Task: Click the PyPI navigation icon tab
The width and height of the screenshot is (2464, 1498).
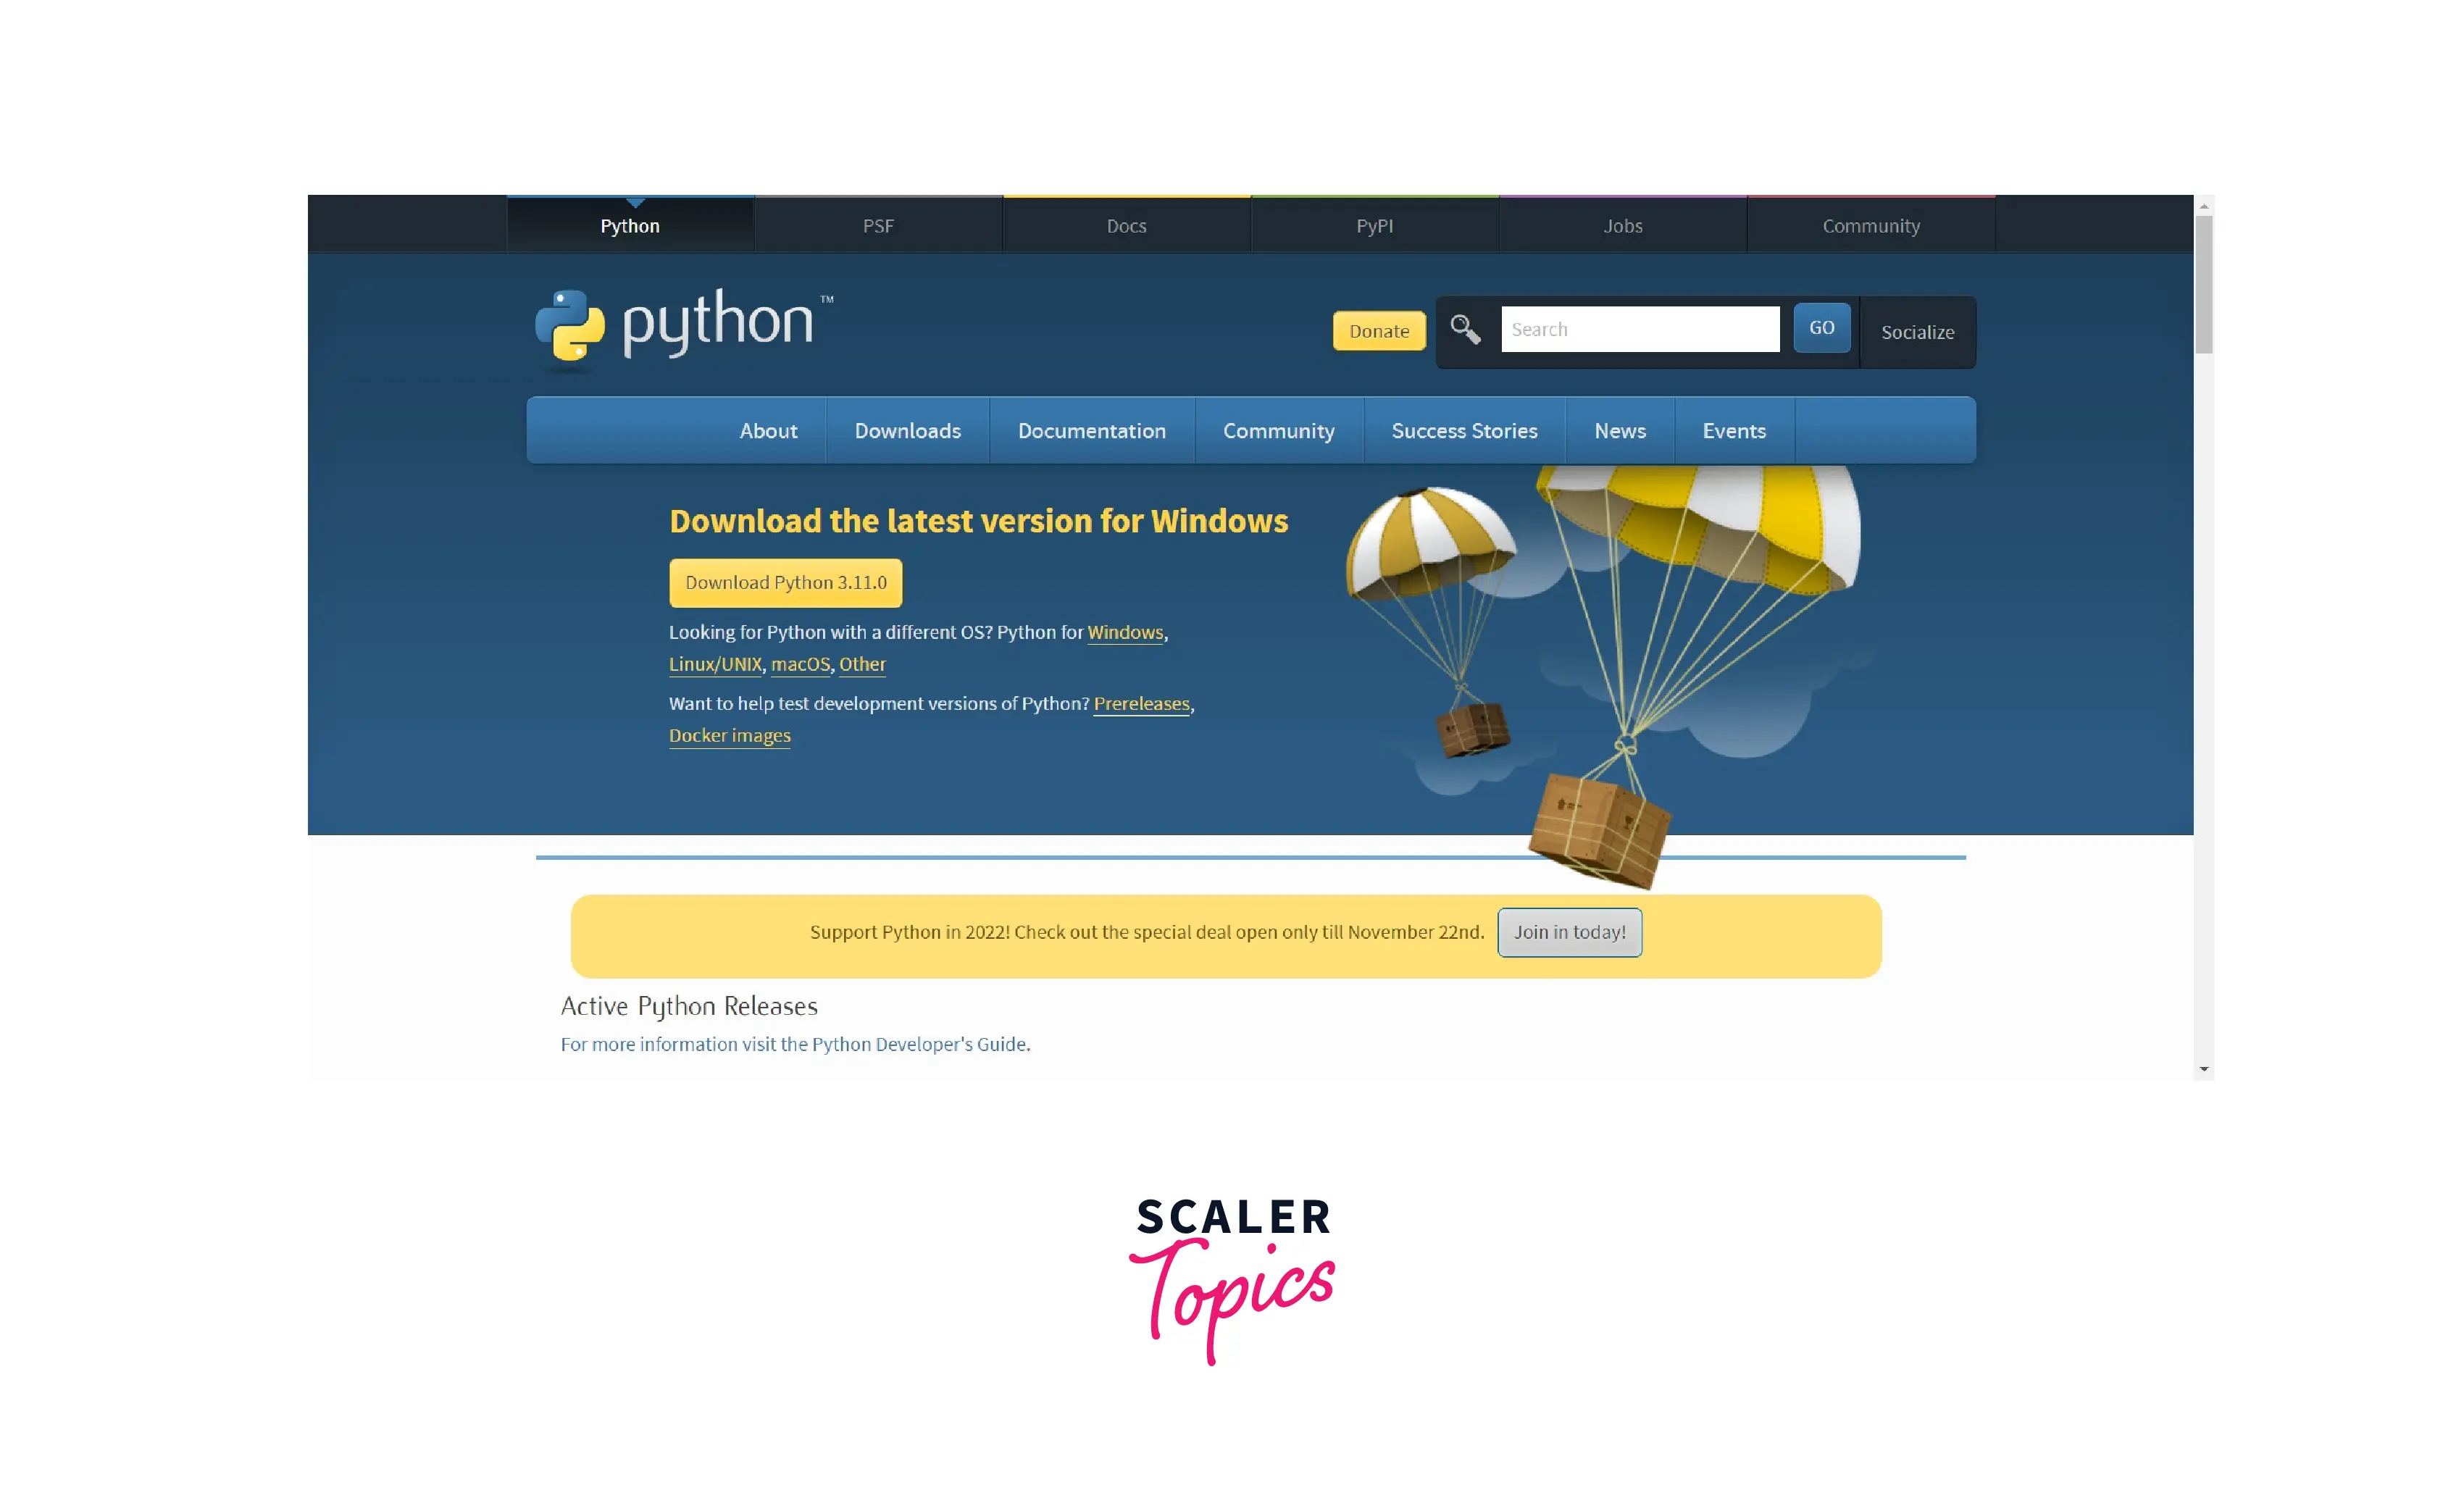Action: pyautogui.click(x=1373, y=224)
